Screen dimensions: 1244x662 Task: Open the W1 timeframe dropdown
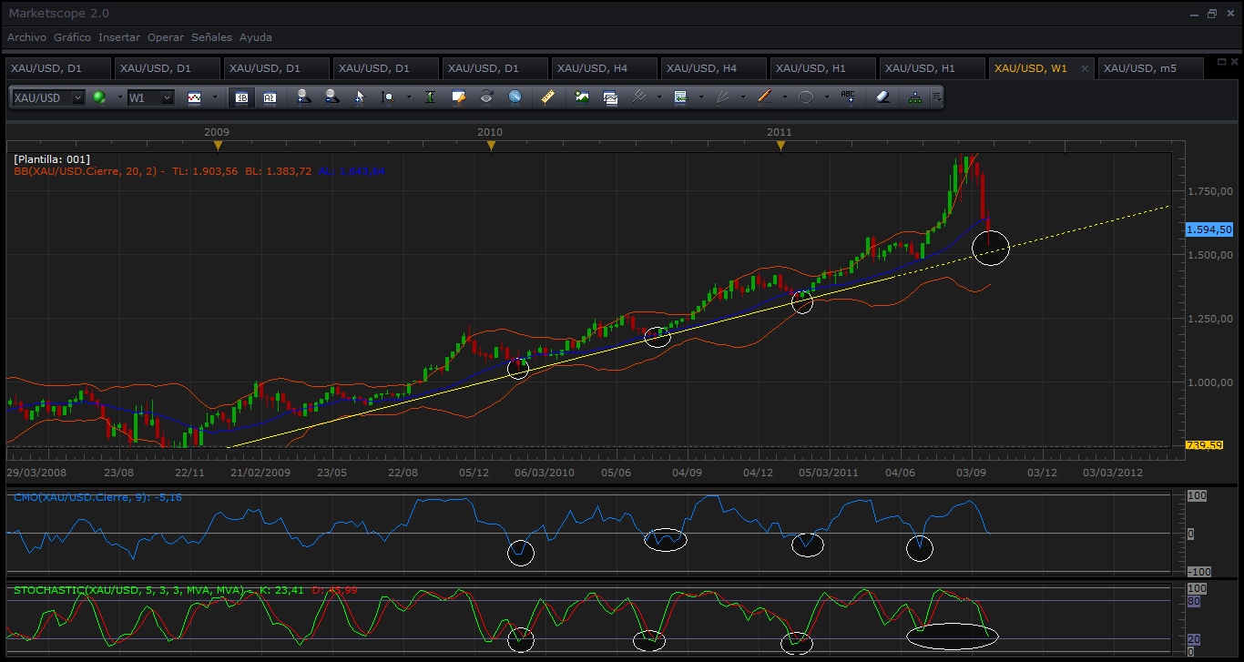150,97
